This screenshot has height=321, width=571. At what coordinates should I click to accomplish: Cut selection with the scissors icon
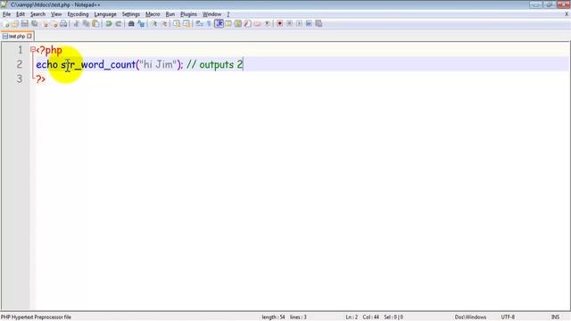(x=76, y=24)
